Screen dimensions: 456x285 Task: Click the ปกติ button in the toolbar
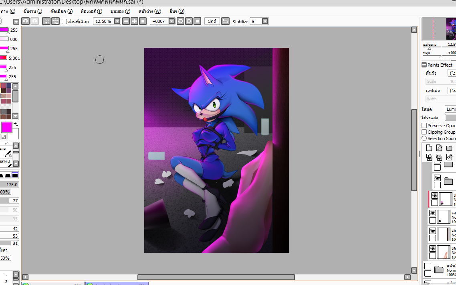[212, 21]
